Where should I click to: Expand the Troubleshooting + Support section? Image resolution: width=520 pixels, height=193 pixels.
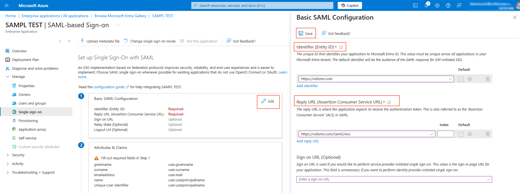coord(8,173)
